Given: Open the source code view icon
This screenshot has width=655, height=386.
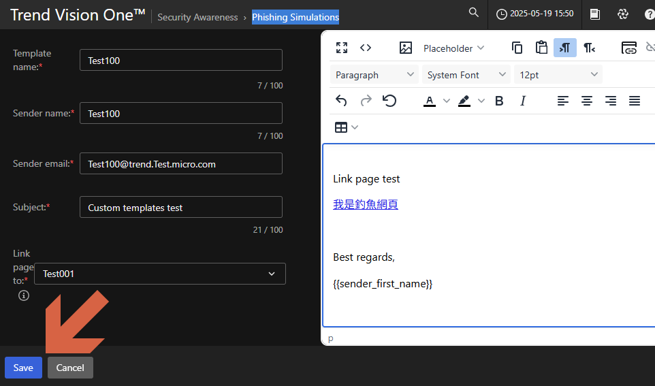Looking at the screenshot, I should pos(366,48).
